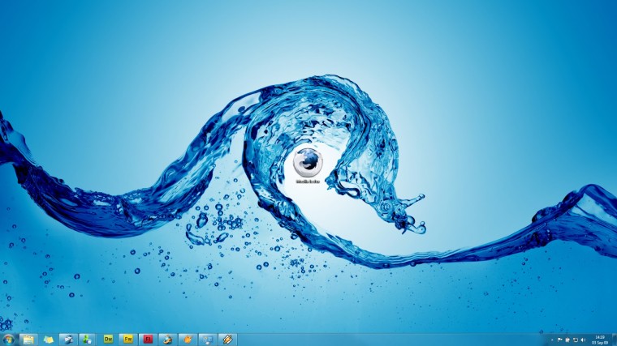617x346 pixels.
Task: Open the Windows Start orb
Action: (8, 340)
